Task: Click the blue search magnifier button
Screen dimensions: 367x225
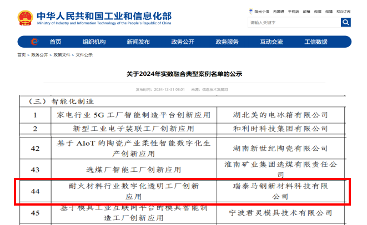Action: point(345,22)
